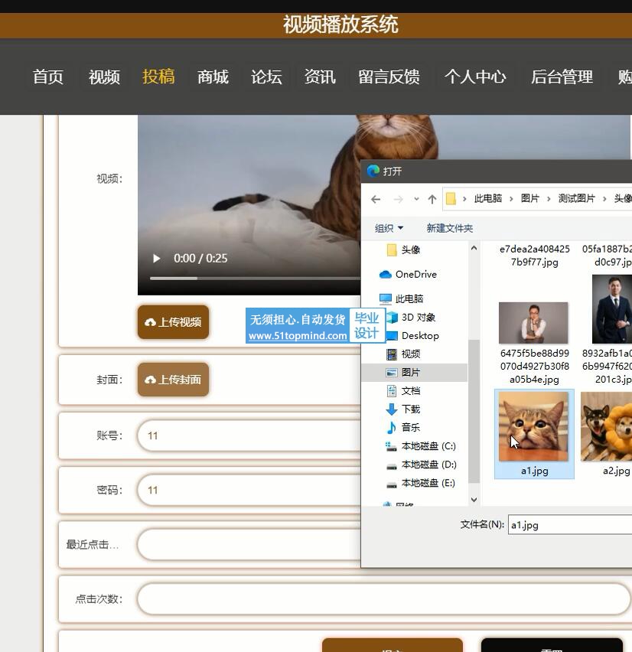Open the 视频 nav item
Image resolution: width=632 pixels, height=652 pixels.
[x=104, y=77]
